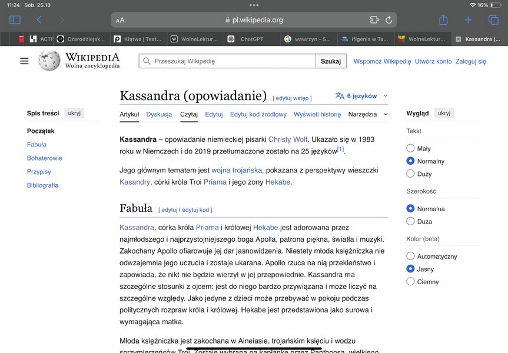Jump to Początek in contents
Image resolution: width=508 pixels, height=353 pixels.
pyautogui.click(x=41, y=131)
